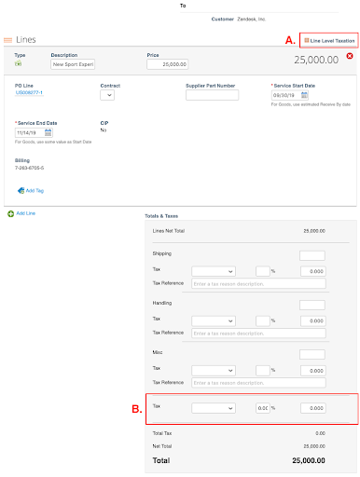Open PO Line link US008277-1

click(29, 92)
